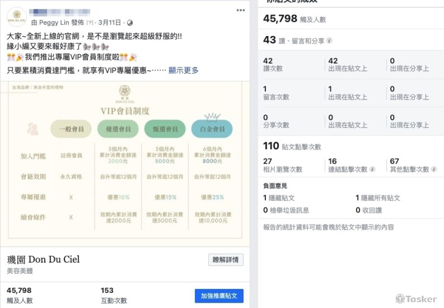444x308 pixels.
Task: Expand post text with 顯示更多
Action: point(183,70)
